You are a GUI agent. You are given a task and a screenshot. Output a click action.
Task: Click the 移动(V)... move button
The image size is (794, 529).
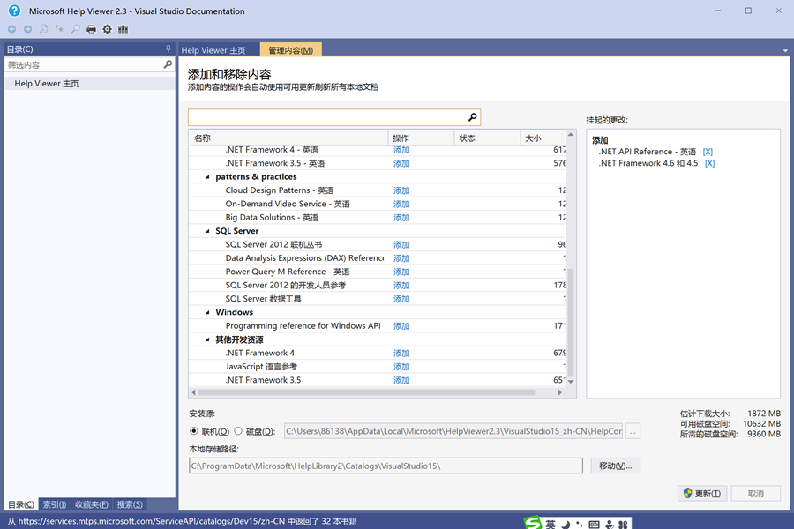(x=615, y=466)
